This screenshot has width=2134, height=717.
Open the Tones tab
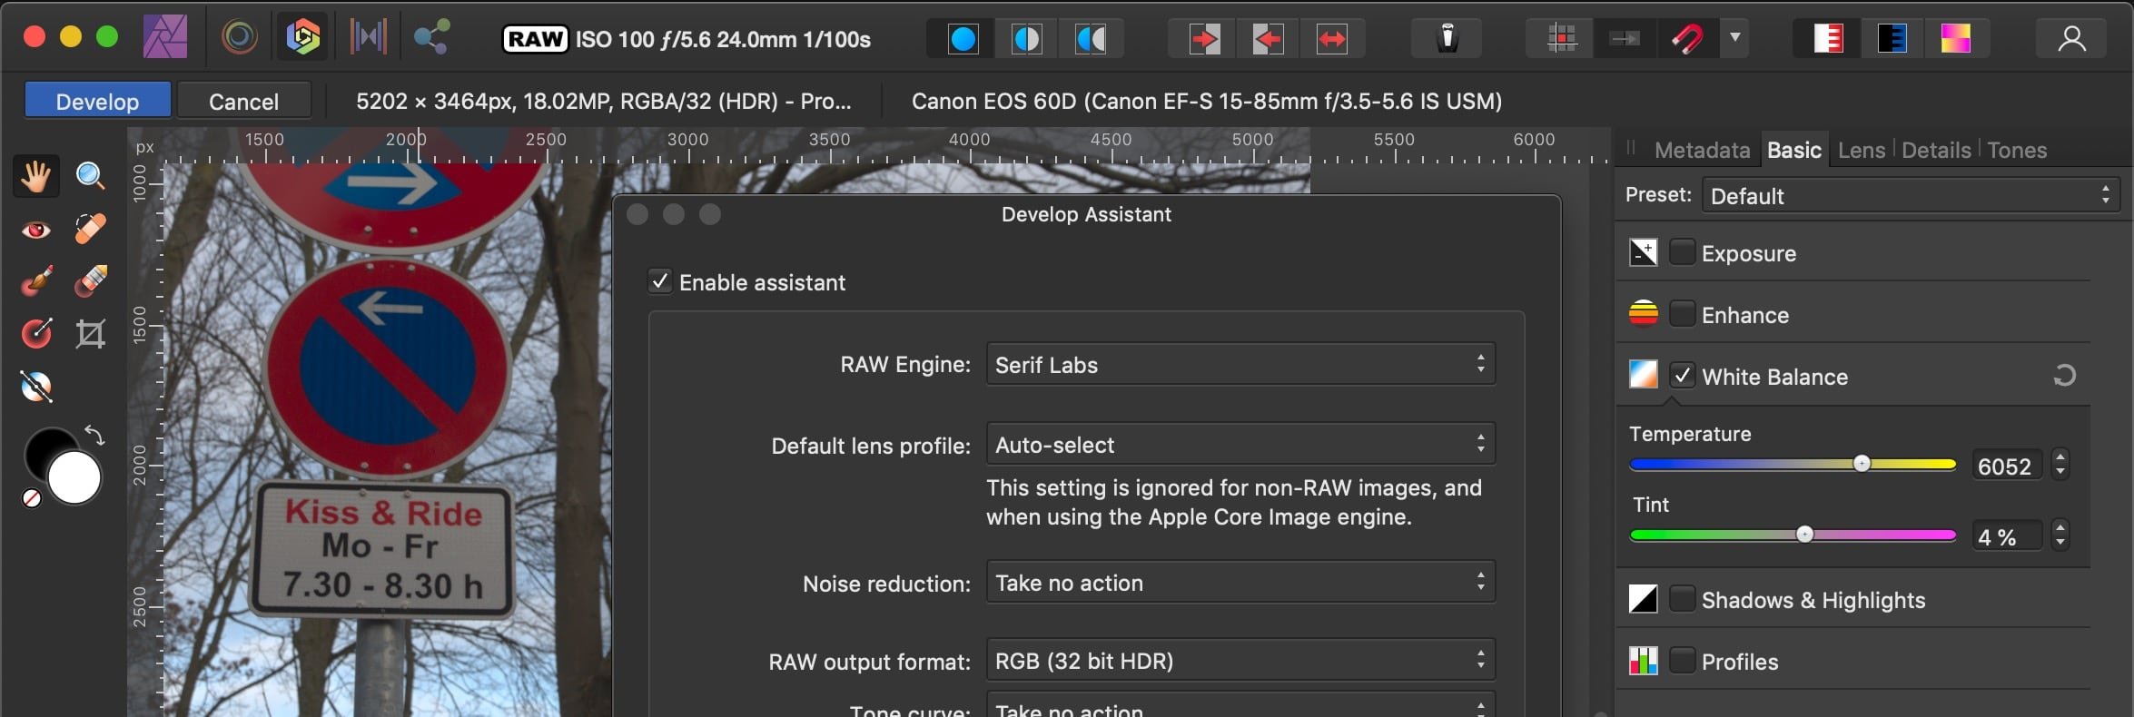[x=2017, y=150]
